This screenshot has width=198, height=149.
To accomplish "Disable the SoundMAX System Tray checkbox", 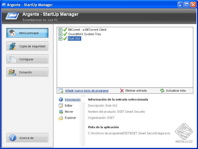I will tap(60, 34).
